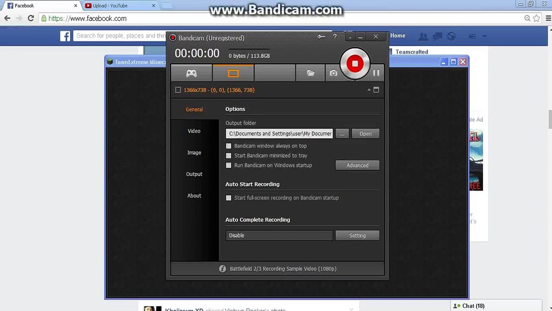This screenshot has height=311, width=552.
Task: Enable full-screen recording on Bandicam startup
Action: pos(229,198)
